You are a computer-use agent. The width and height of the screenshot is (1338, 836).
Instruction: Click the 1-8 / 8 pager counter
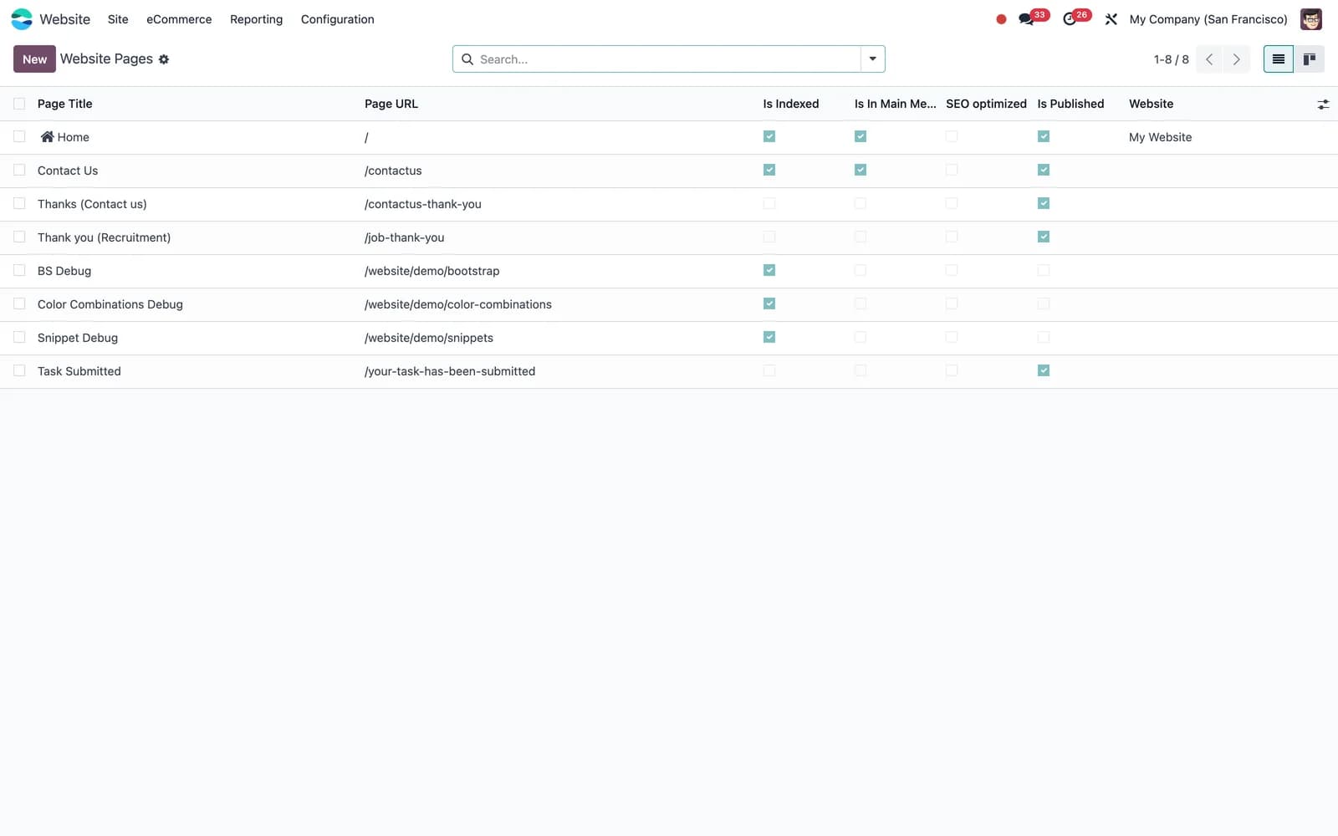[1171, 59]
